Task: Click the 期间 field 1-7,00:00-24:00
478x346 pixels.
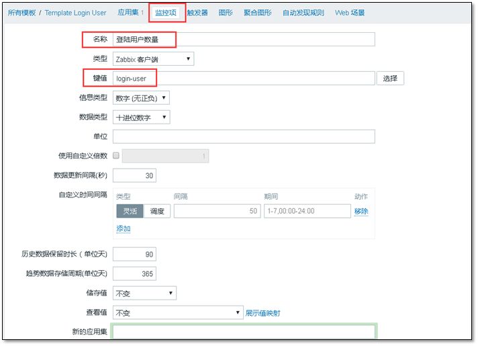Action: coord(307,211)
